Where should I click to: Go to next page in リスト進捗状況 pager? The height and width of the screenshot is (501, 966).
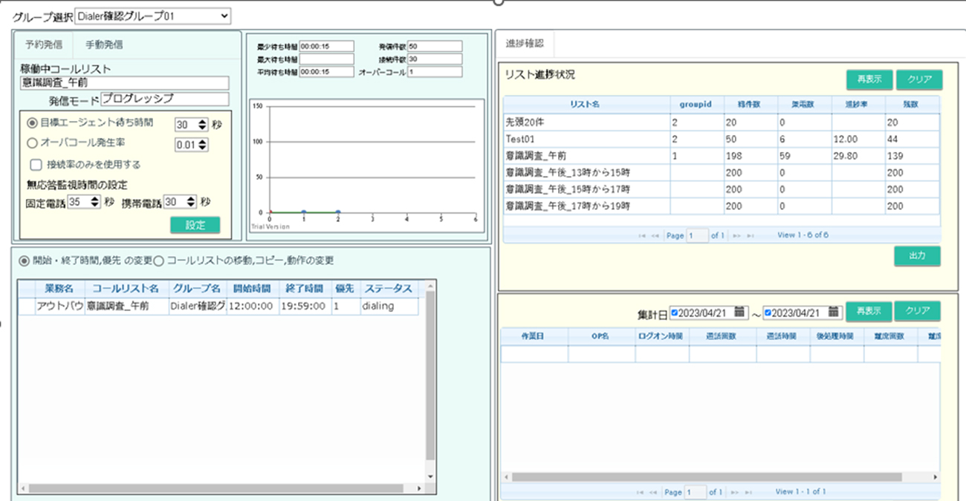pyautogui.click(x=737, y=235)
